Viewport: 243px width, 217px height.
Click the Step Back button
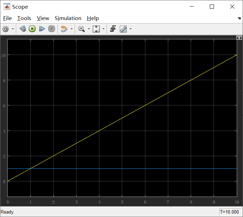click(23, 29)
